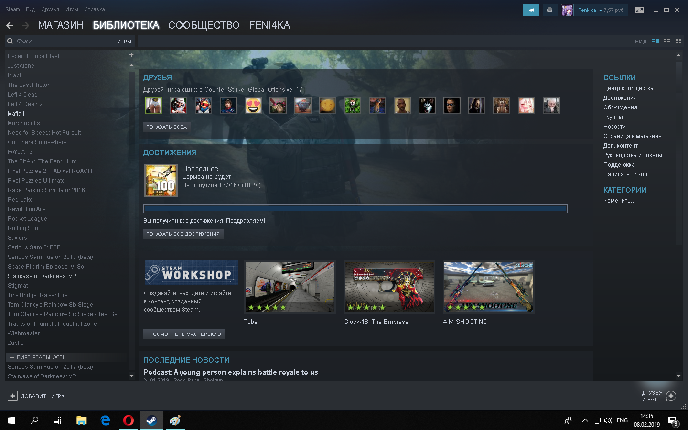Go to the МАГАЗИН tab
688x430 pixels.
pos(61,25)
